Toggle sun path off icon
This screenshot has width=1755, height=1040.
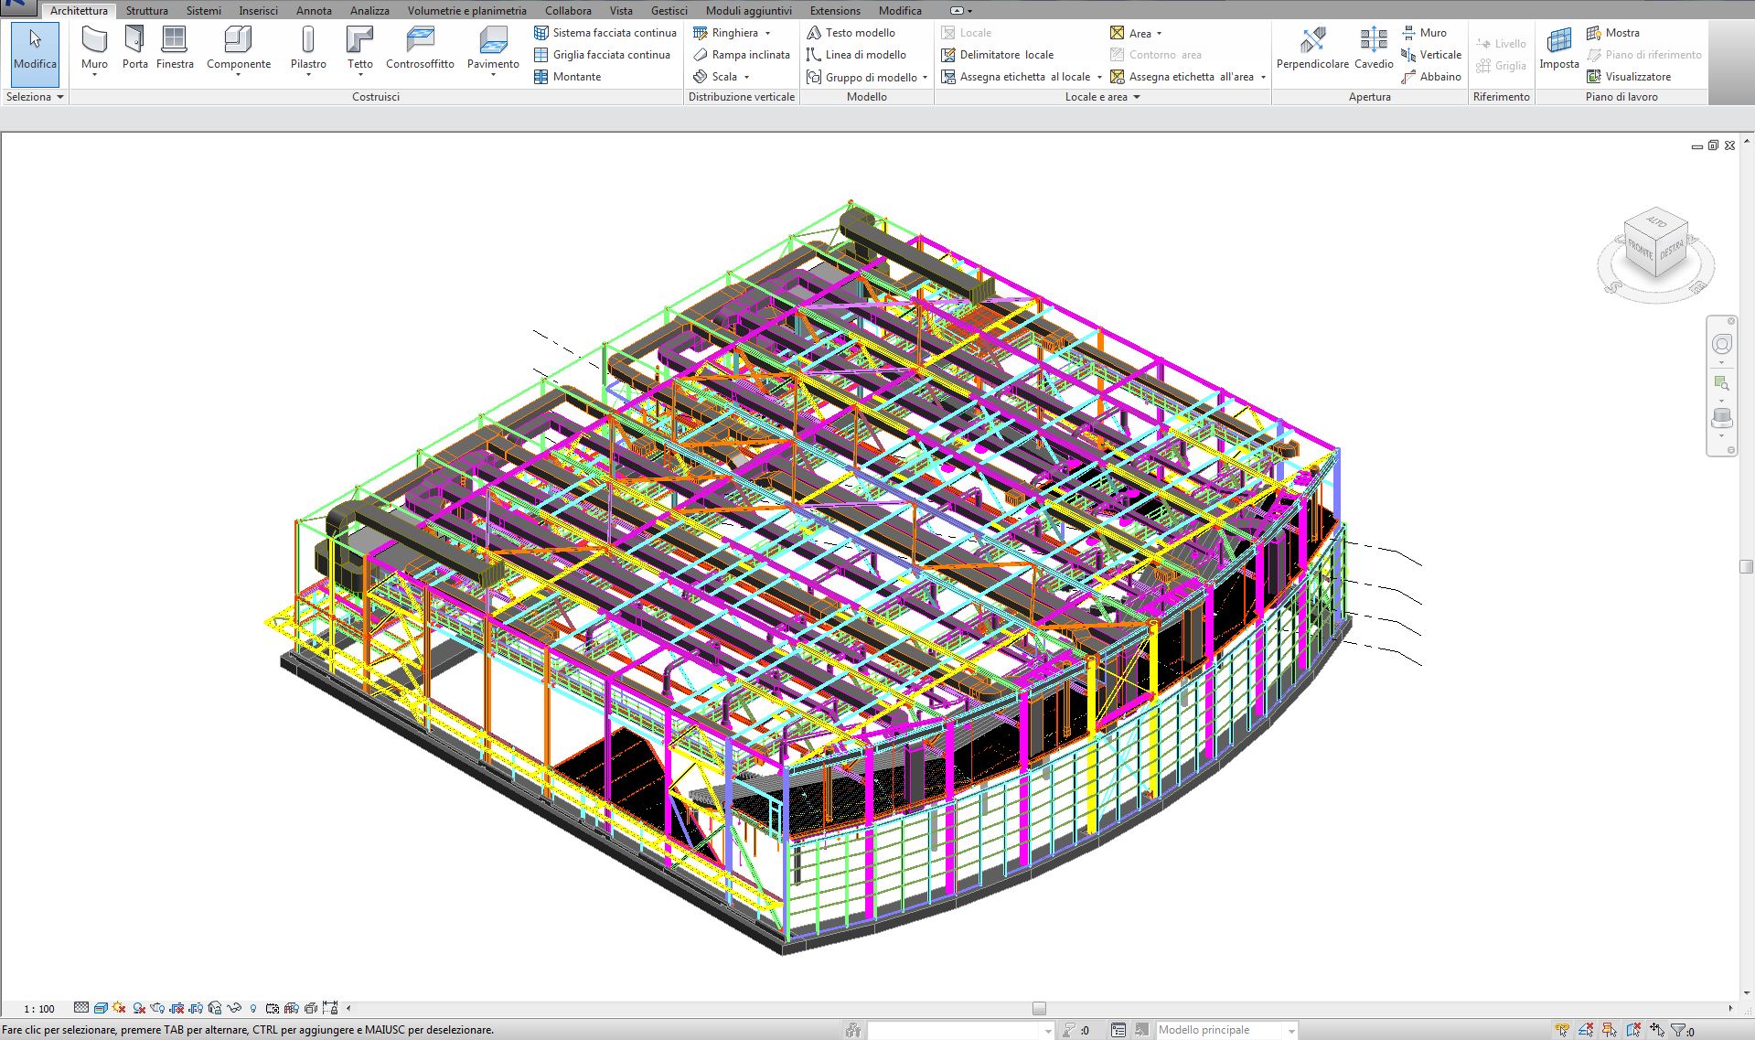119,1008
